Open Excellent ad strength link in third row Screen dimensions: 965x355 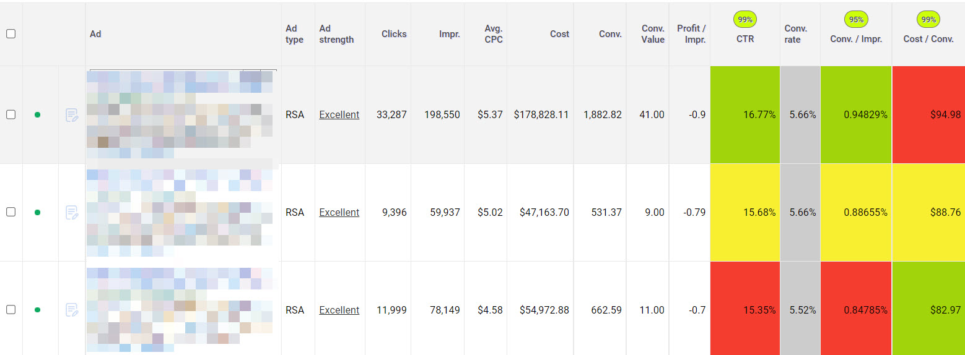pos(339,310)
